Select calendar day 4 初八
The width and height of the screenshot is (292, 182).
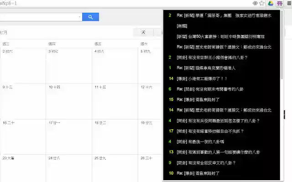(x=99, y=51)
